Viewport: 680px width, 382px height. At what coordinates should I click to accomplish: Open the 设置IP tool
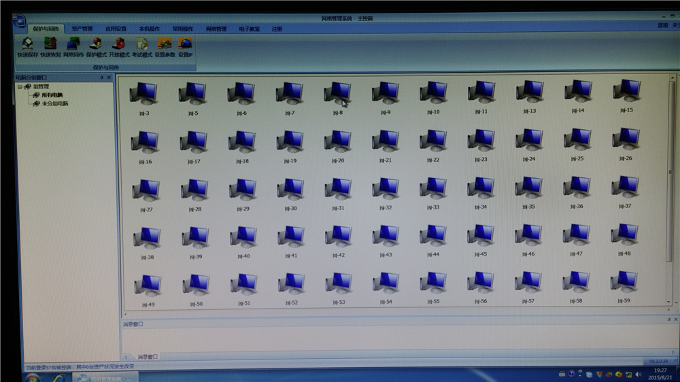[185, 46]
